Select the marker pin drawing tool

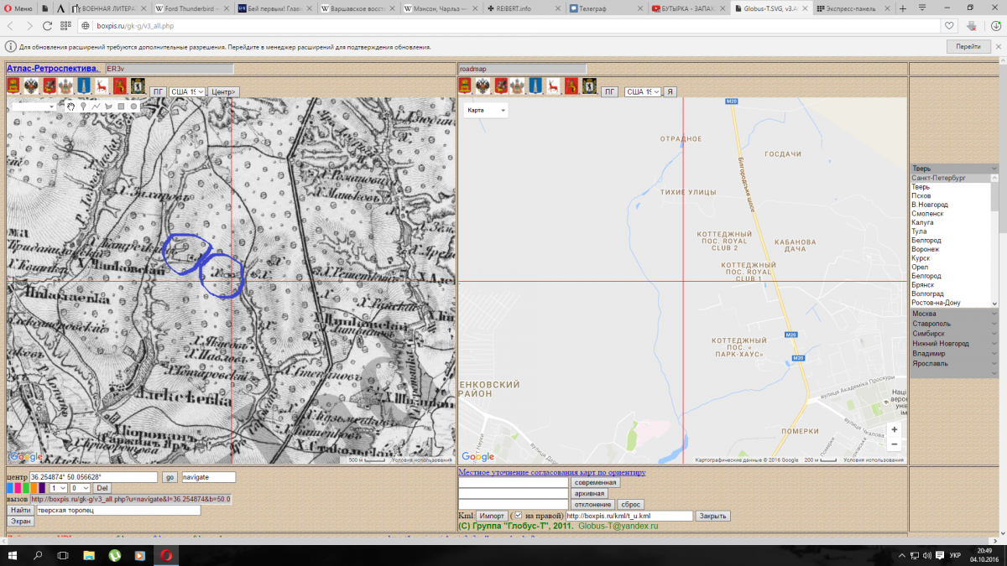point(84,106)
